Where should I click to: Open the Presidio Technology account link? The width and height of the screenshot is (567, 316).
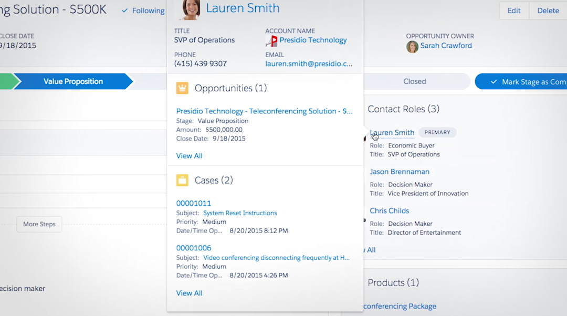click(x=313, y=40)
